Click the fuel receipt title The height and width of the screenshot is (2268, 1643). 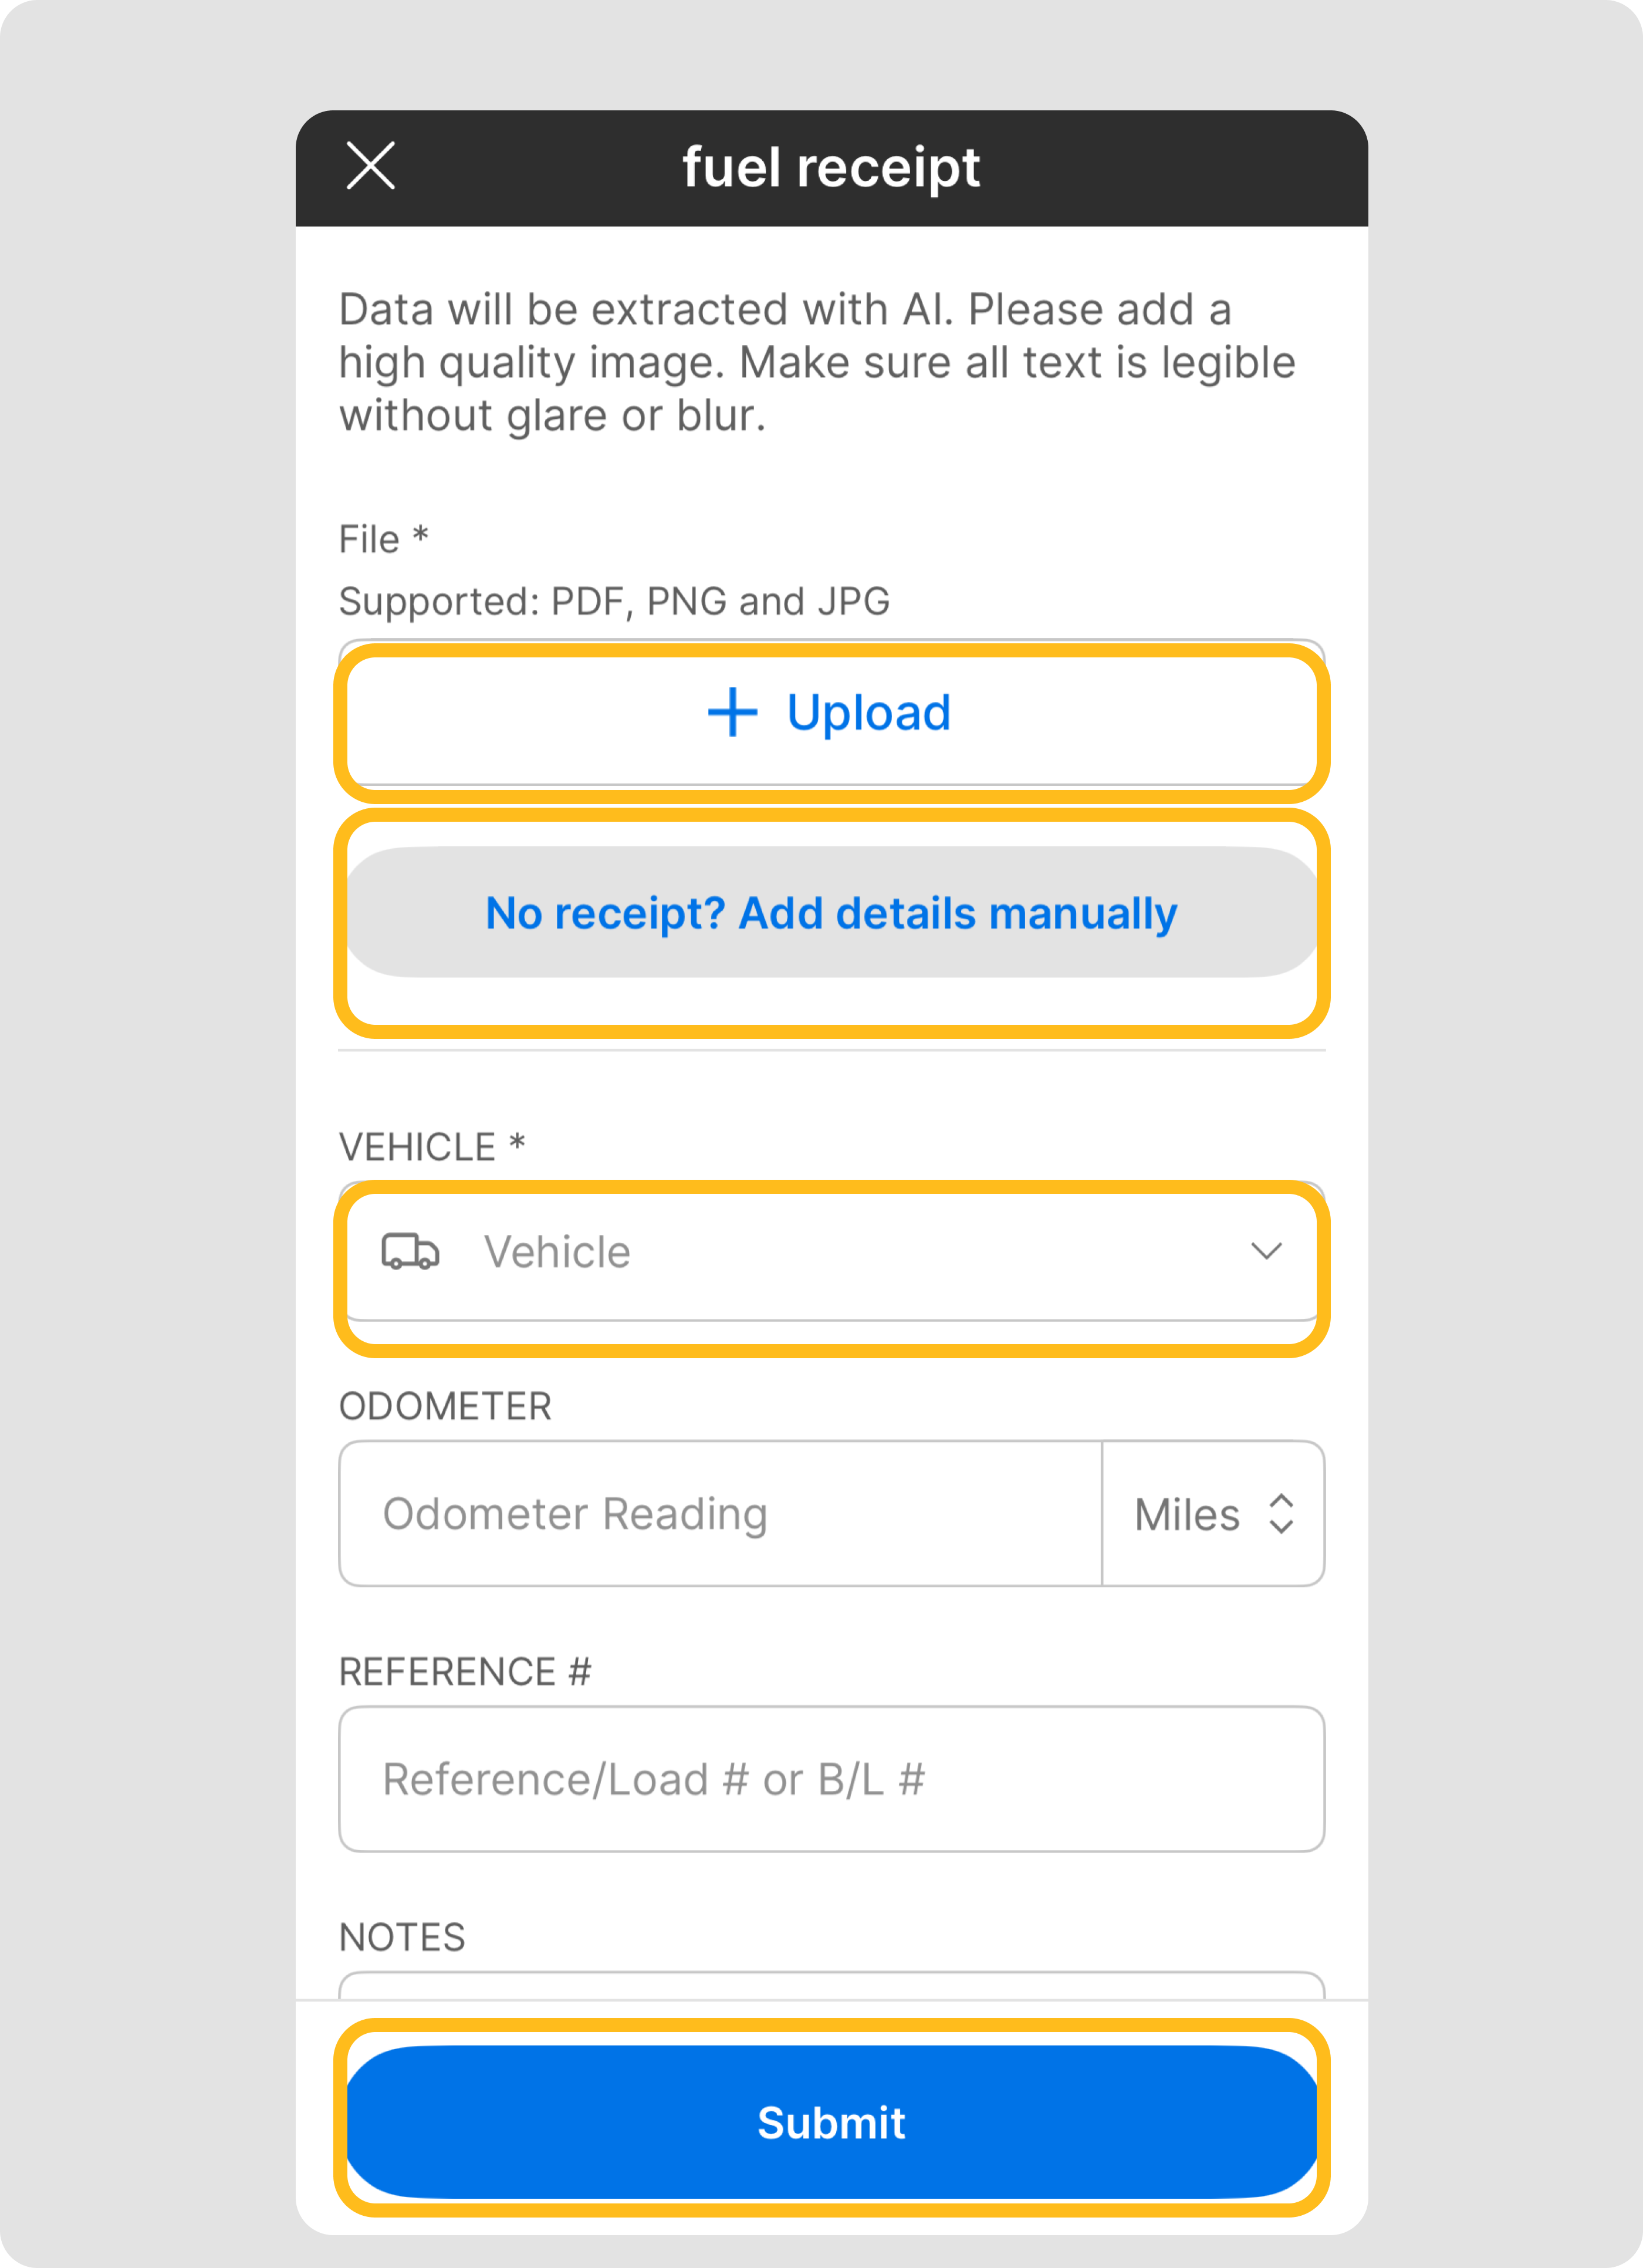tap(831, 167)
